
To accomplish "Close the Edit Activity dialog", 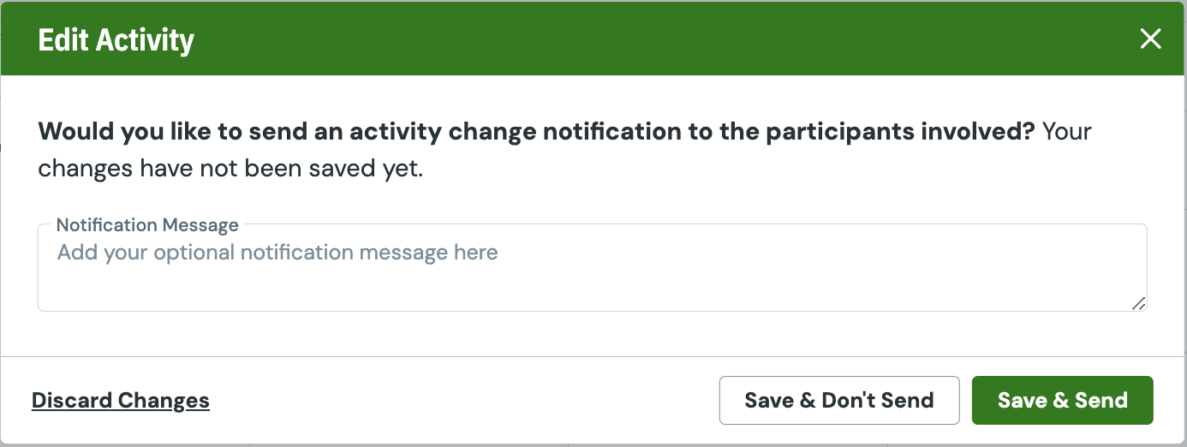I will [1150, 39].
